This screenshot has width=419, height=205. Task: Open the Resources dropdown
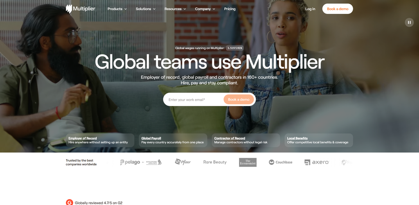[175, 9]
